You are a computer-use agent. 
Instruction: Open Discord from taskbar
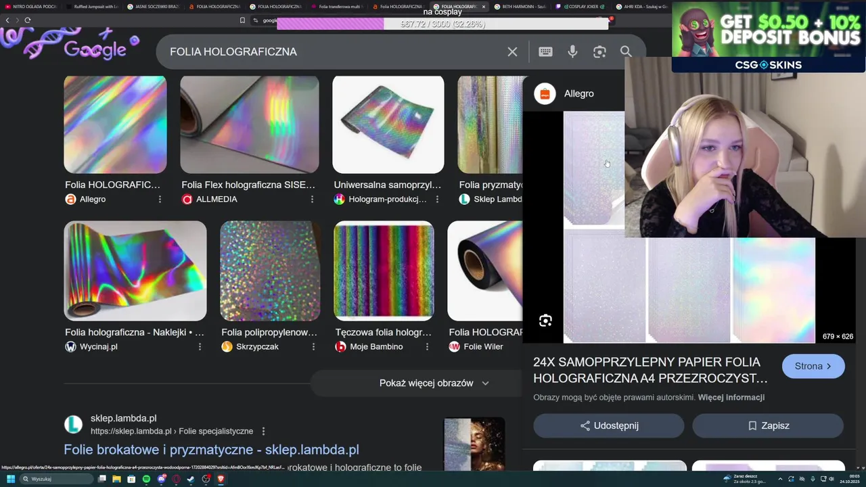(x=162, y=479)
